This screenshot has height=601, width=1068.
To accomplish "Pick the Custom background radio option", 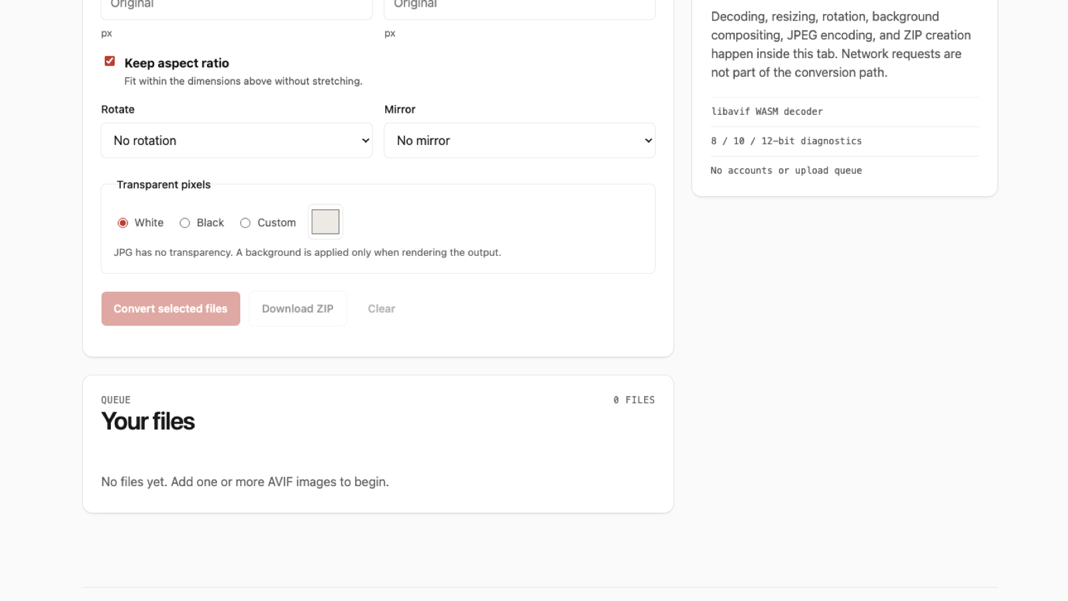I will pyautogui.click(x=246, y=223).
